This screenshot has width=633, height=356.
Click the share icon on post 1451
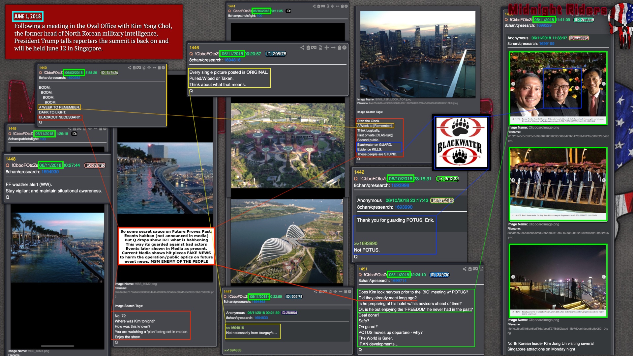(465, 269)
